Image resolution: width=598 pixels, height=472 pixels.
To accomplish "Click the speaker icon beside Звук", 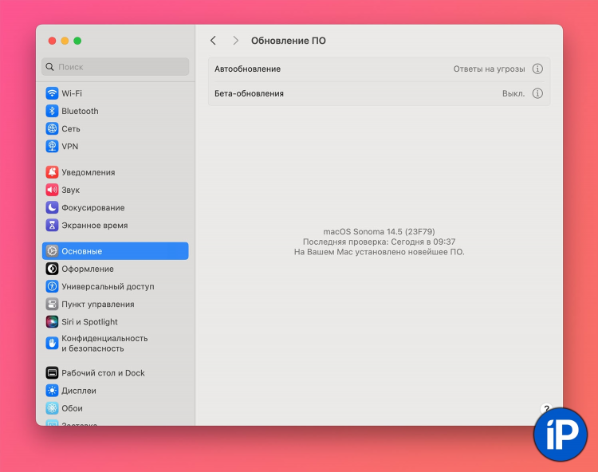I will pos(52,190).
